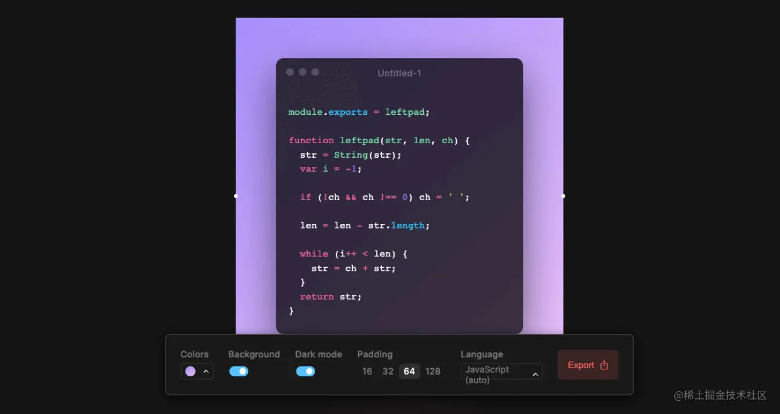This screenshot has height=414, width=780.
Task: Click the Language dropdown chevron
Action: [x=535, y=375]
